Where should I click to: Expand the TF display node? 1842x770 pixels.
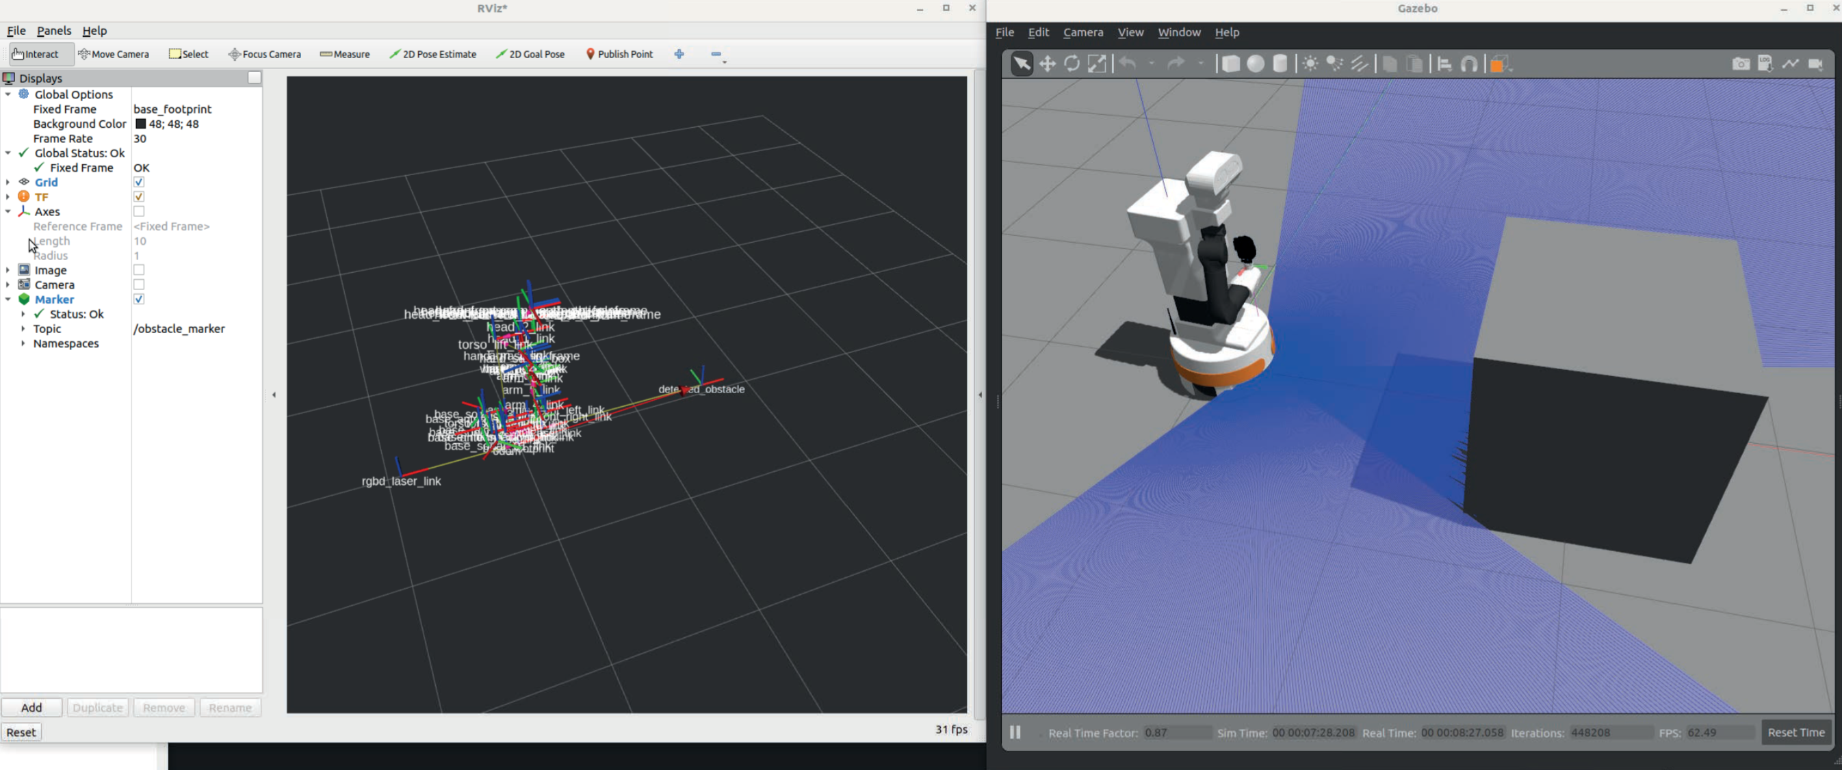(8, 197)
